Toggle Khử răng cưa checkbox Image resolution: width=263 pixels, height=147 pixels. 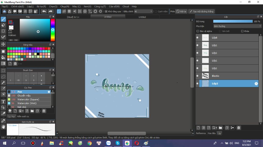coord(106,11)
